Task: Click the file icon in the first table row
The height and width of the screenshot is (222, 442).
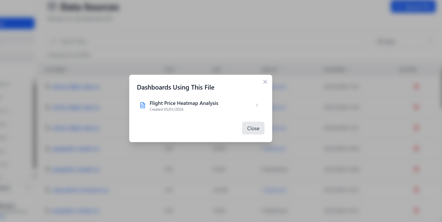Action: pyautogui.click(x=47, y=87)
